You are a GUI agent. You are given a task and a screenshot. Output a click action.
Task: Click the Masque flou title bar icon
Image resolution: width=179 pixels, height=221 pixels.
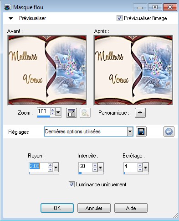[x=8, y=7]
